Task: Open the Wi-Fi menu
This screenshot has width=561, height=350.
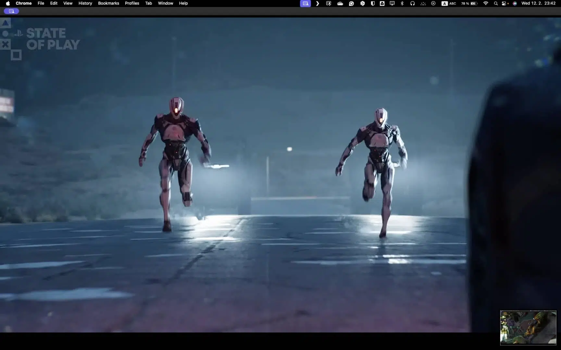Action: [x=486, y=3]
